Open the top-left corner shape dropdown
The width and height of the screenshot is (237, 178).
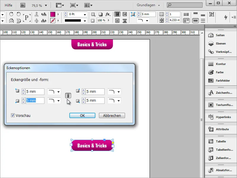tap(54, 92)
